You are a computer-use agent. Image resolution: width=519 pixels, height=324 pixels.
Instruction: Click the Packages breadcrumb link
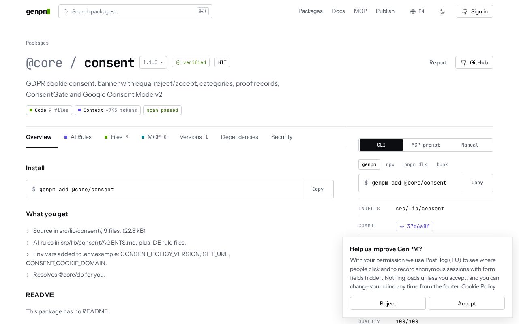pos(37,43)
